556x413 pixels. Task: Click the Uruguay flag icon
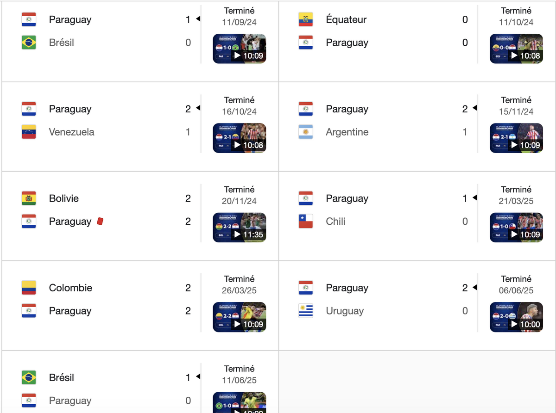click(306, 311)
